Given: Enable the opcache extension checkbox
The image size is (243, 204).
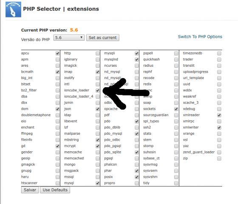Looking at the screenshot, I should [x=136, y=109].
